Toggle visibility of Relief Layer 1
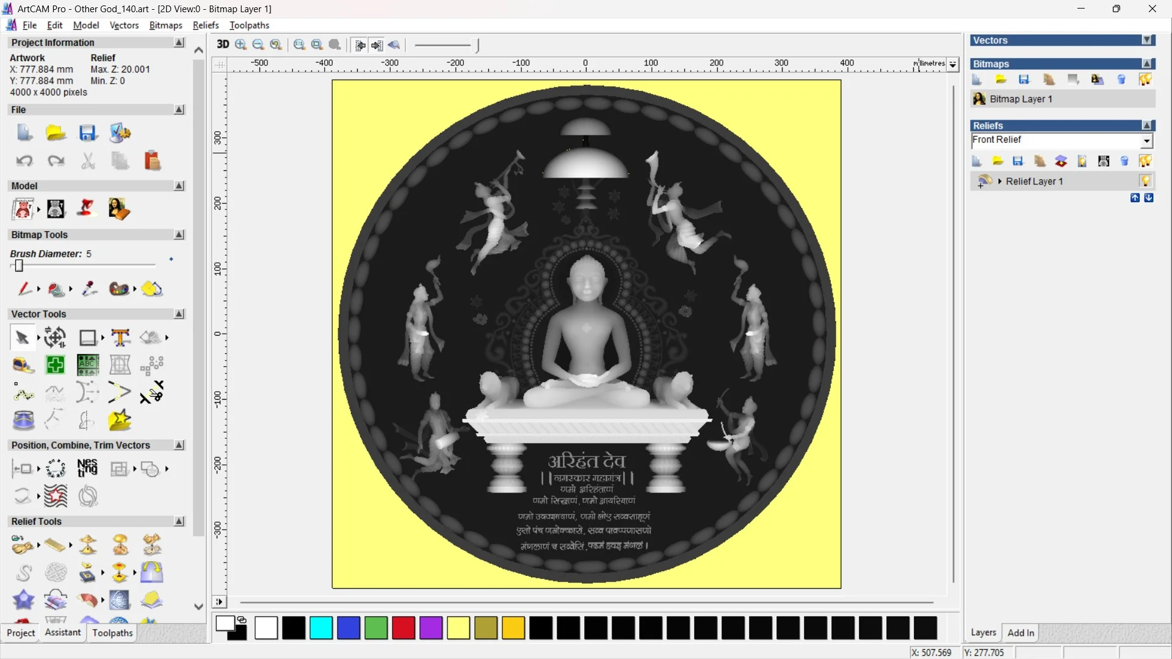 [1146, 181]
